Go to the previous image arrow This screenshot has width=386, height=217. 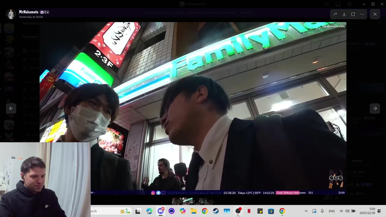[11, 108]
